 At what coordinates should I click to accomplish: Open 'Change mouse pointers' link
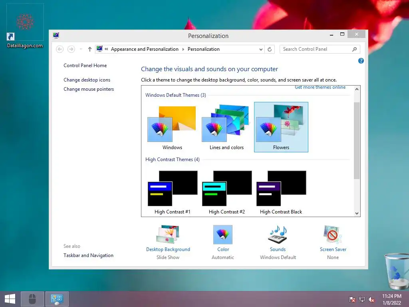point(89,89)
